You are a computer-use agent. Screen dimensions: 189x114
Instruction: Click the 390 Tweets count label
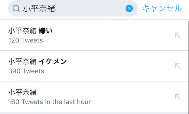tap(26, 71)
